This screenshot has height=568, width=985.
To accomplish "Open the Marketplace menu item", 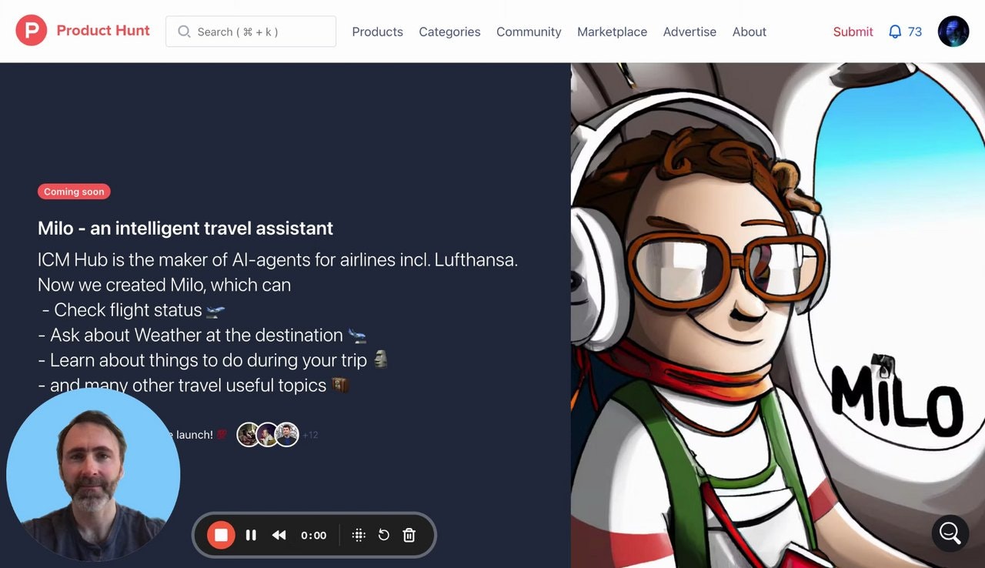I will pyautogui.click(x=612, y=32).
